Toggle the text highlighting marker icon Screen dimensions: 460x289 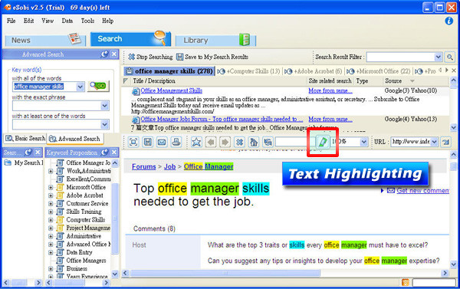(323, 142)
